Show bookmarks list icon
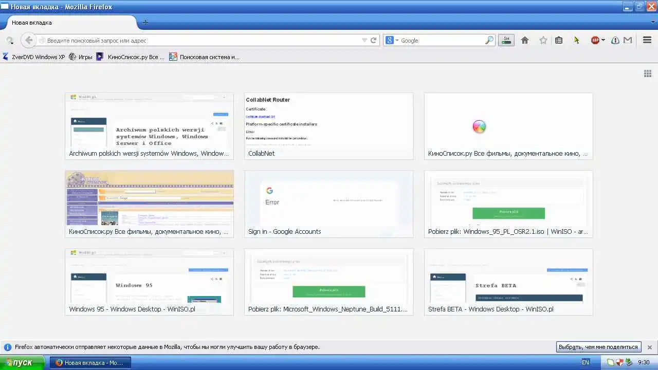Image resolution: width=658 pixels, height=370 pixels. (559, 40)
